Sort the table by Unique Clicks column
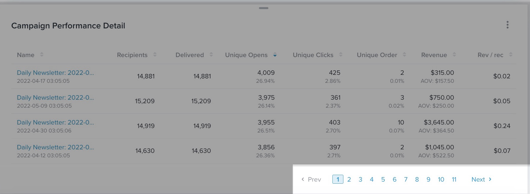530x194 pixels. point(341,55)
